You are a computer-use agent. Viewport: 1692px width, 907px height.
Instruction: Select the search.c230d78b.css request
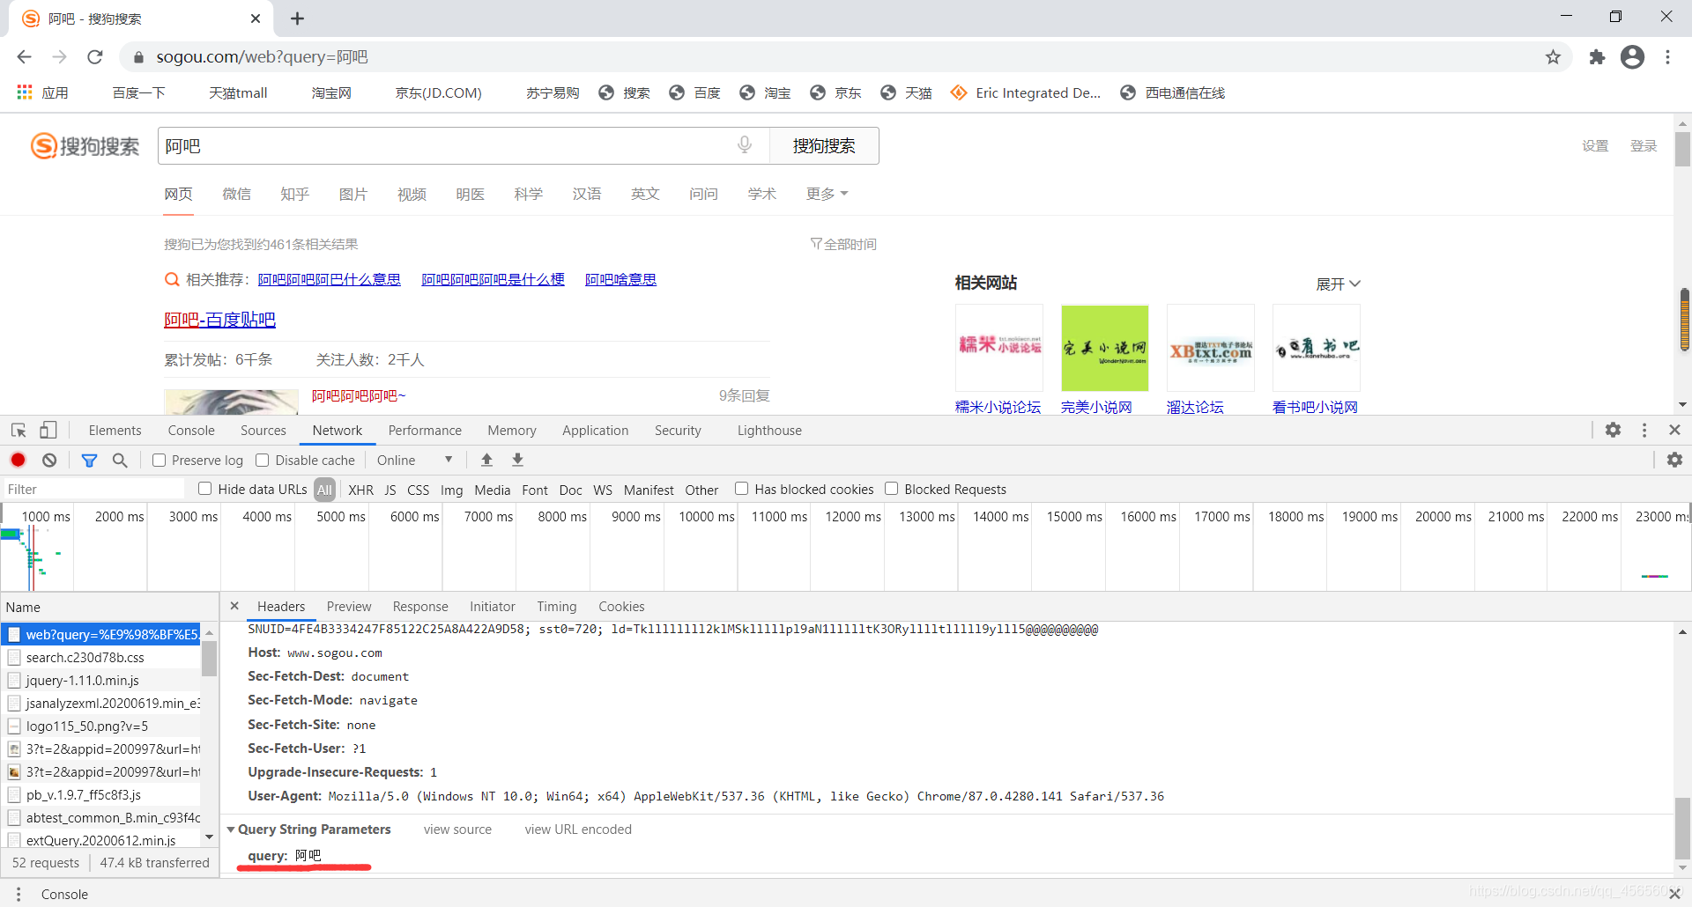(x=101, y=658)
